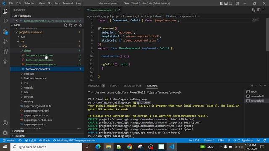Open Manage gear in activity bar

click(5, 133)
